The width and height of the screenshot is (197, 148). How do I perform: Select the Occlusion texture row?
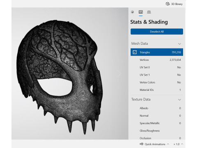pyautogui.click(x=157, y=138)
